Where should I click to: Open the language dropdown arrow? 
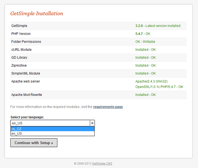(x=92, y=123)
